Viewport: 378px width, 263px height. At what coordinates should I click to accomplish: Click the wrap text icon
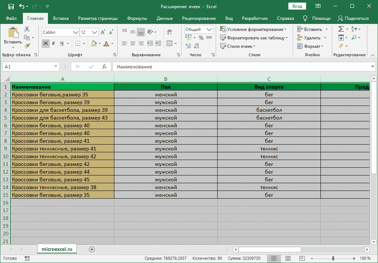[169, 32]
